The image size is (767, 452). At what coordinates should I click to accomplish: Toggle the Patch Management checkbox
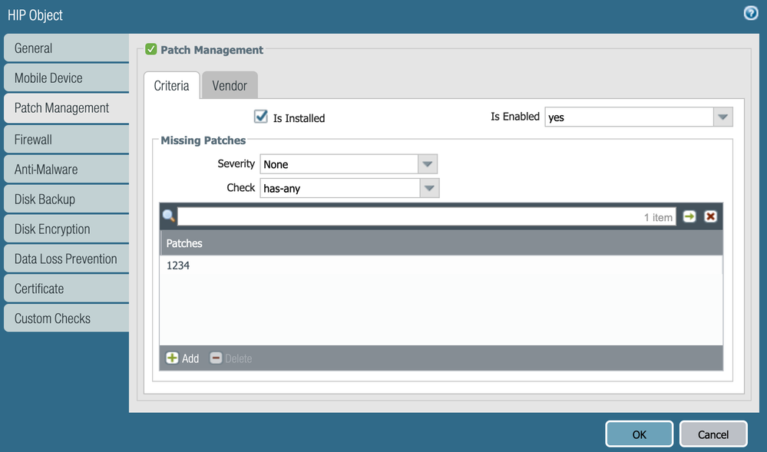150,49
